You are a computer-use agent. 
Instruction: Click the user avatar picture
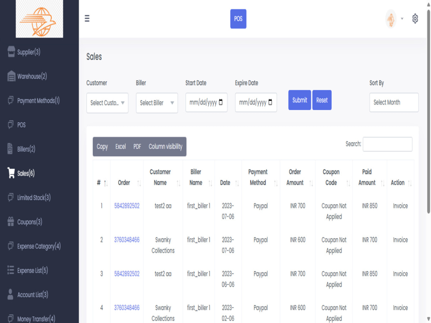390,19
